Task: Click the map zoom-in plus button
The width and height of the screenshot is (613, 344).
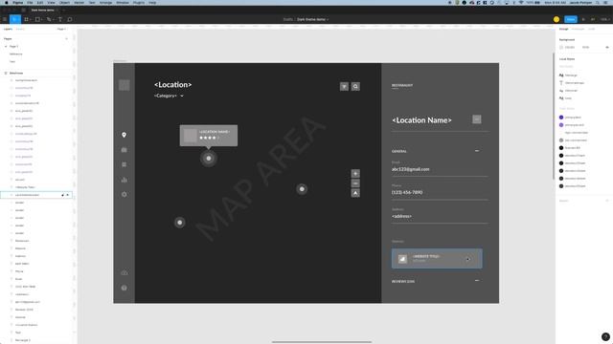Action: (x=355, y=173)
